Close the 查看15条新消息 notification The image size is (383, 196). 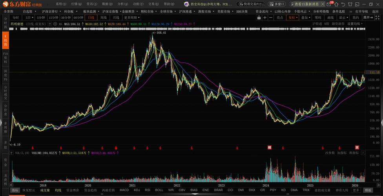[x=323, y=4]
